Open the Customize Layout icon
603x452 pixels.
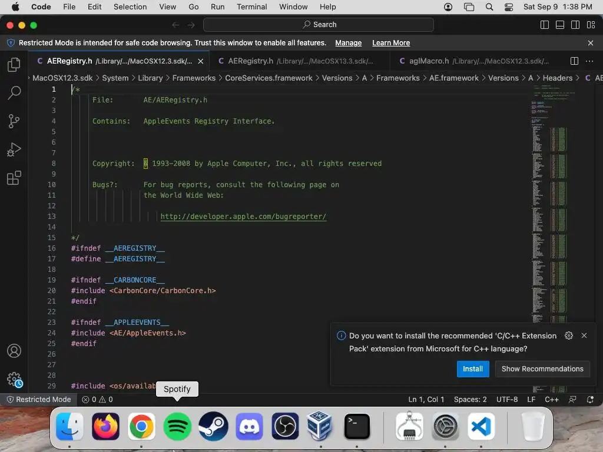tap(591, 25)
